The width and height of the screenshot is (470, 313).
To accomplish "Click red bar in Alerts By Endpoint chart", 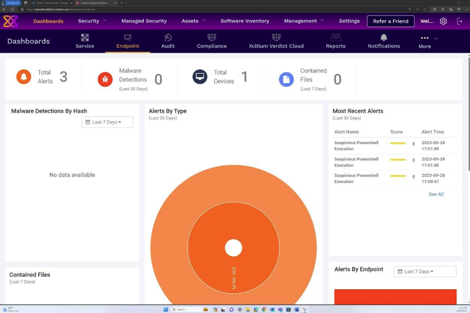I will coord(395,297).
